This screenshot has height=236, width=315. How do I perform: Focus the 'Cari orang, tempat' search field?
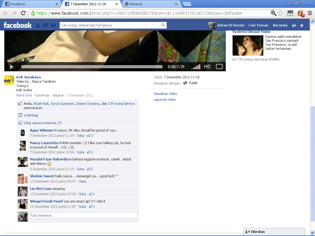(110, 25)
